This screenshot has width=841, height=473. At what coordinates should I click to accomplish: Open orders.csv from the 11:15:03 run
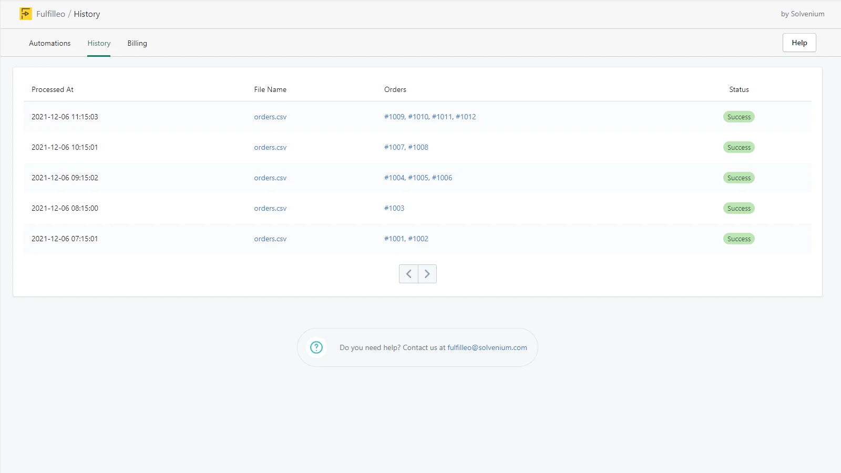(270, 117)
